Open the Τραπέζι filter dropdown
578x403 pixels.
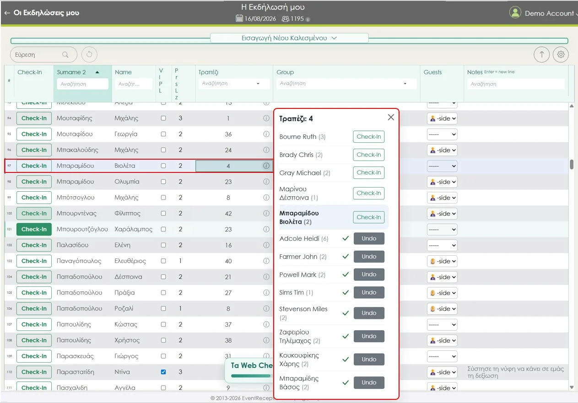258,84
